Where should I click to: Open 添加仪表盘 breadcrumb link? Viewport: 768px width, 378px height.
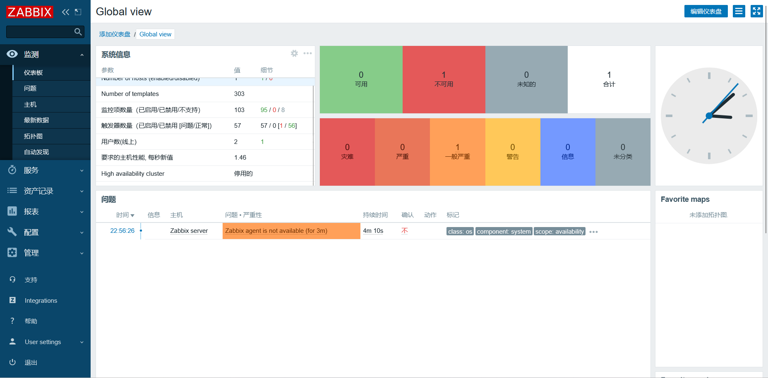tap(115, 34)
